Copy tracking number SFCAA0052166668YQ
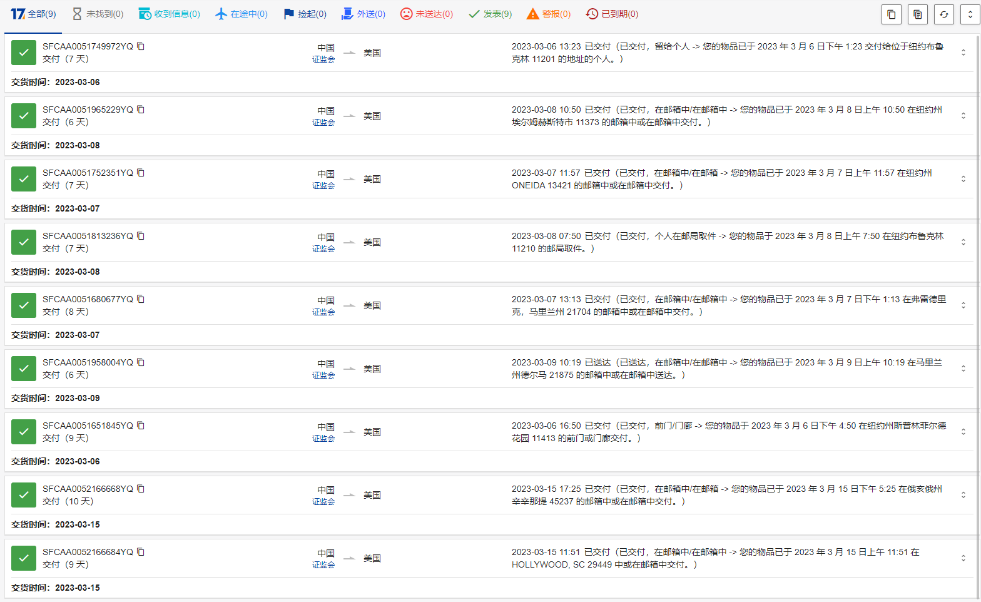This screenshot has height=602, width=981. pos(141,489)
